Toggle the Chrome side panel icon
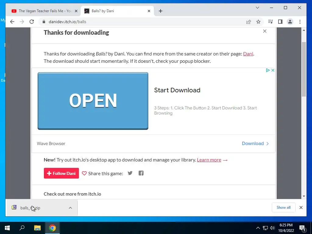 pos(280,22)
